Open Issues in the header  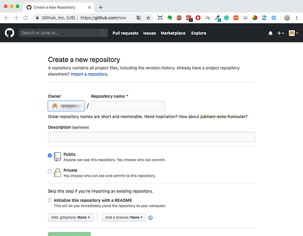(149, 33)
